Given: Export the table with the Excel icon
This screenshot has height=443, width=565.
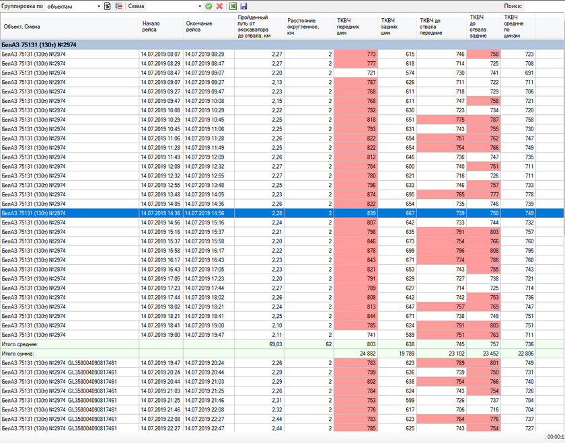Looking at the screenshot, I should pyautogui.click(x=233, y=6).
